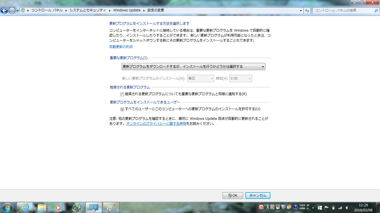The image size is (380, 213).
Task: Click the 推奨される更新プログラム section heading
Action: pyautogui.click(x=130, y=87)
